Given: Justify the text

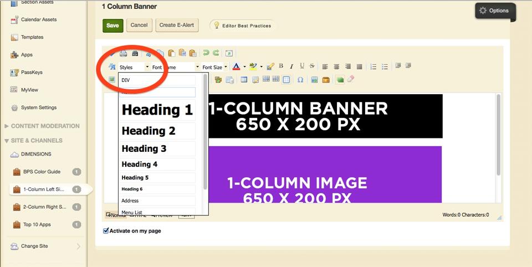Looking at the screenshot, I should 360,67.
